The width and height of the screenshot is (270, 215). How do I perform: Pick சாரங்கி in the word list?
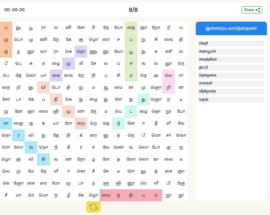click(x=205, y=83)
